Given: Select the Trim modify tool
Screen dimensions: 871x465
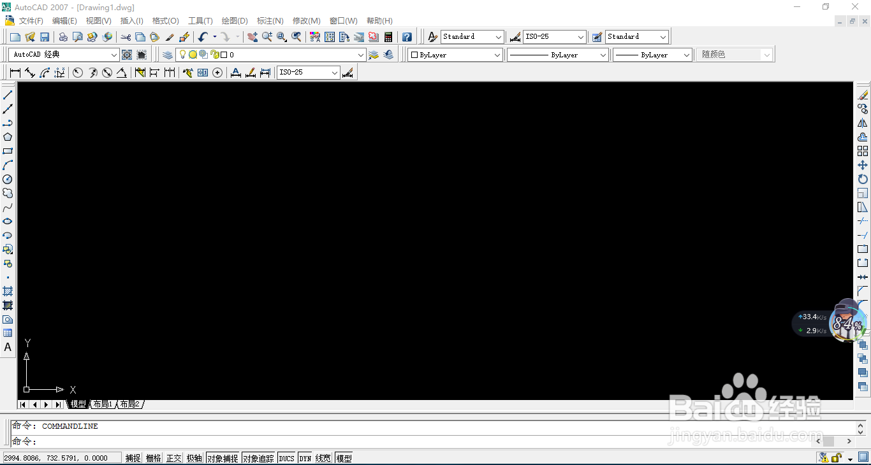Looking at the screenshot, I should (x=863, y=221).
